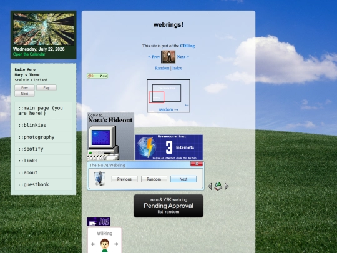Open Nora's Hideout banner

[110, 136]
